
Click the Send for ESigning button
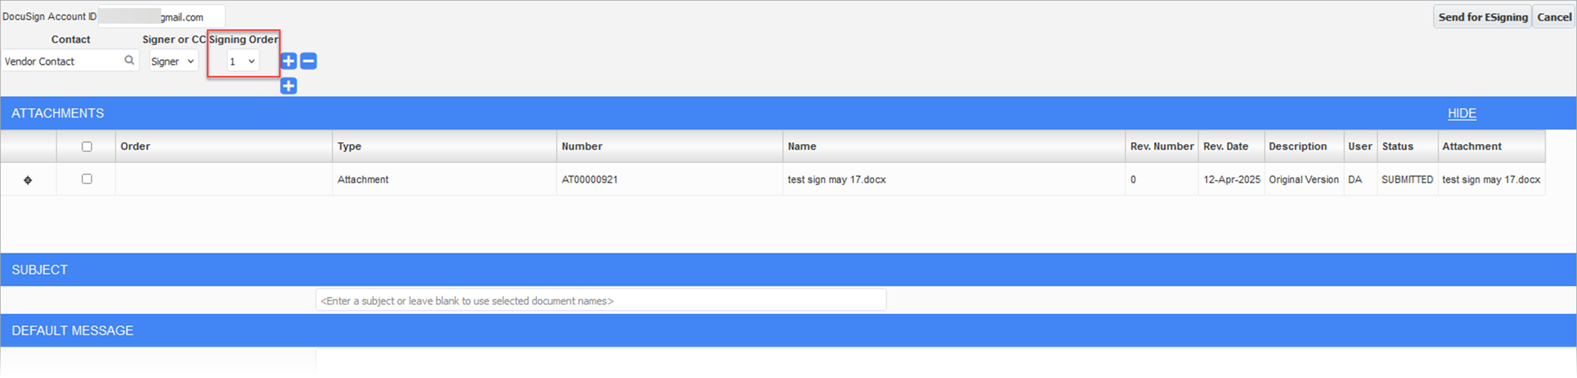pos(1482,17)
